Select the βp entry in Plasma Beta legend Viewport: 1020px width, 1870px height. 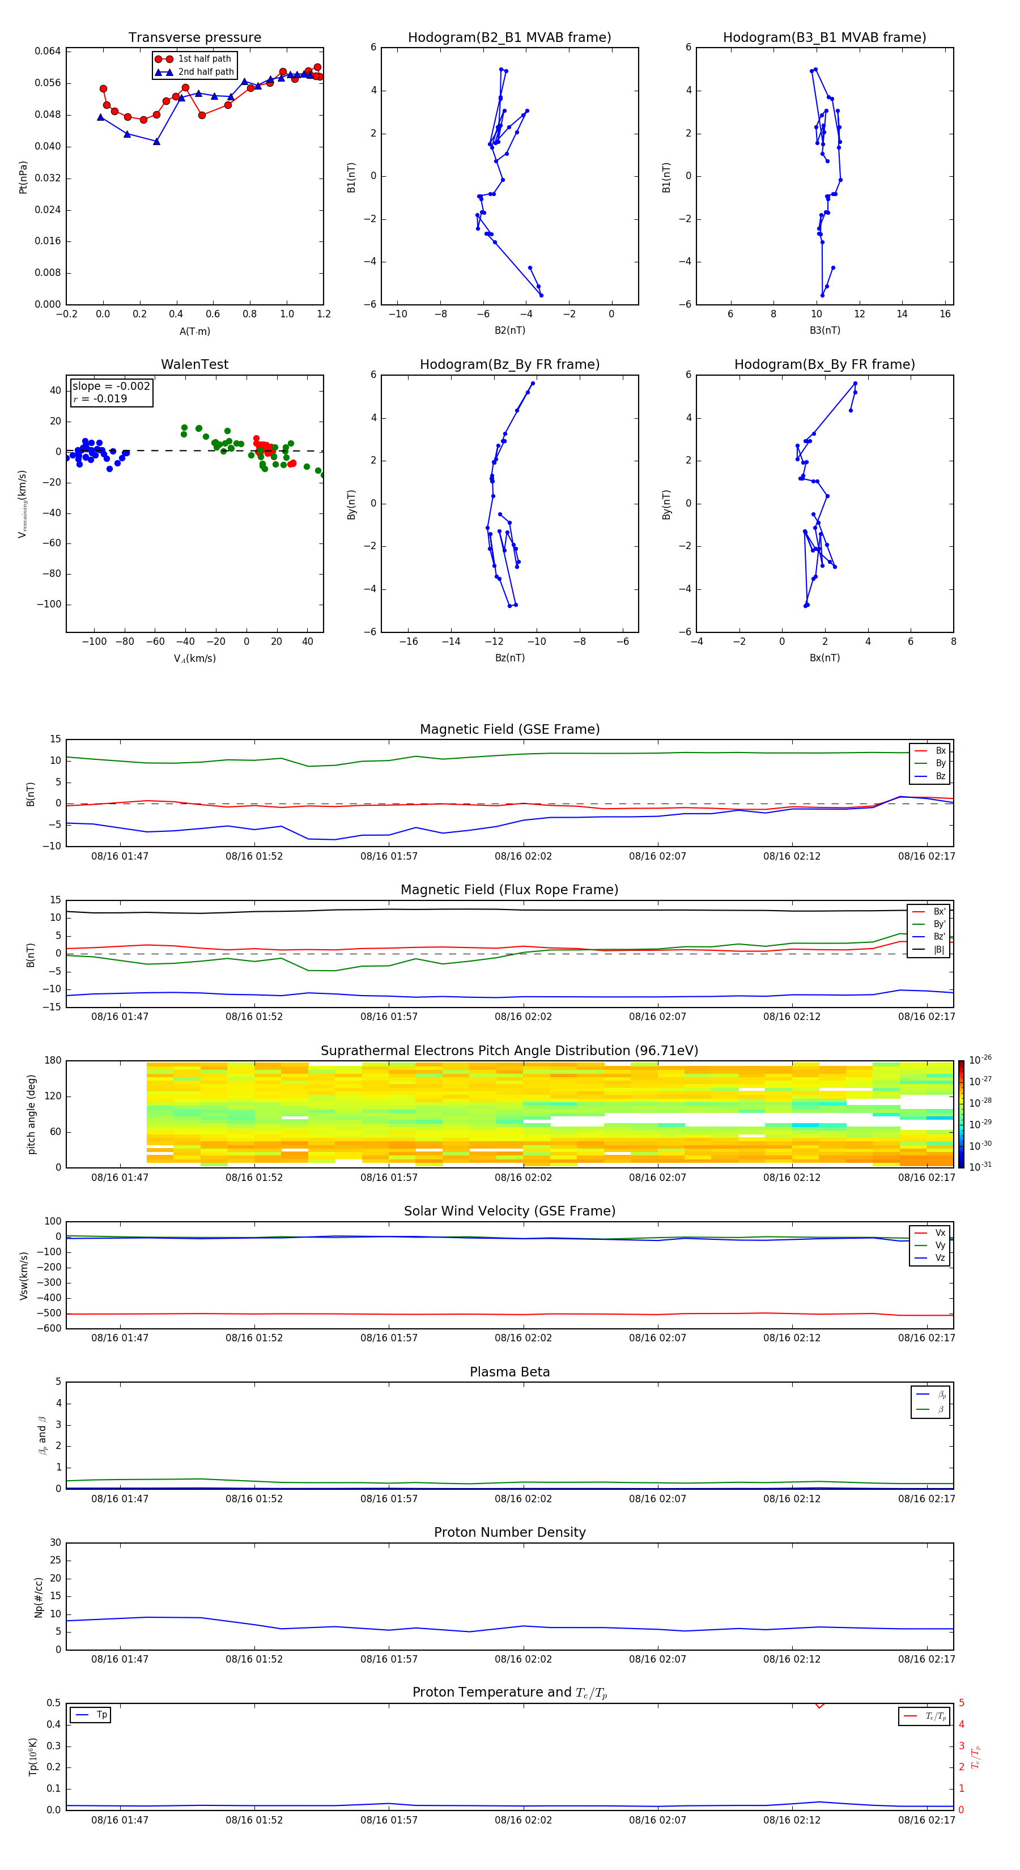click(930, 1395)
